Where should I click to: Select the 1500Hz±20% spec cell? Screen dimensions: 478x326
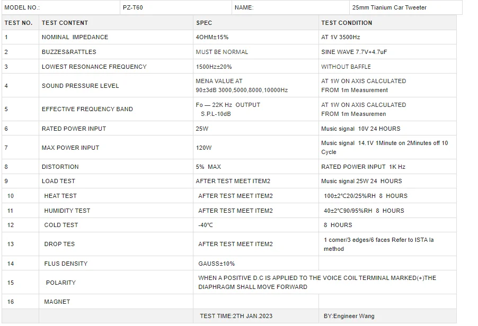[256, 67]
